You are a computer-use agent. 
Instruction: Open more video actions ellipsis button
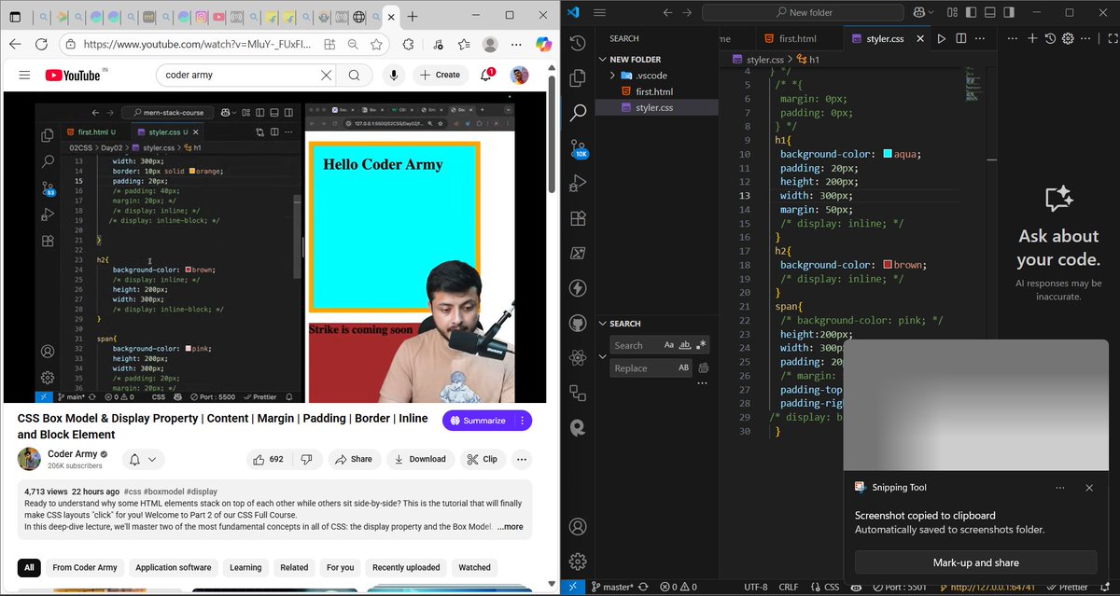(522, 459)
